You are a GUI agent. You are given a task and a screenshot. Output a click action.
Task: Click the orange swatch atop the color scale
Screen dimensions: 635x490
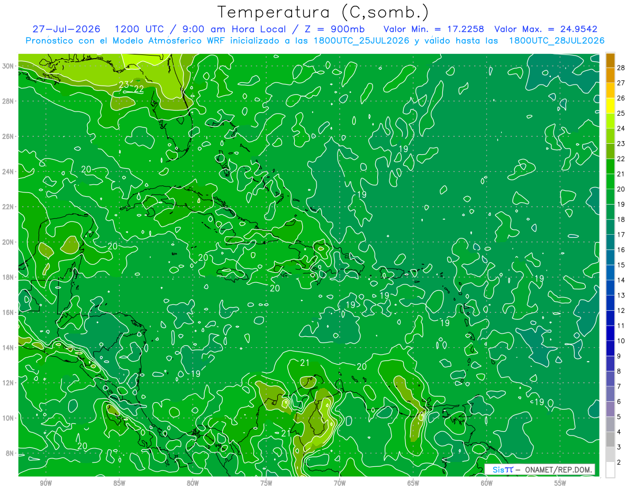(x=610, y=60)
